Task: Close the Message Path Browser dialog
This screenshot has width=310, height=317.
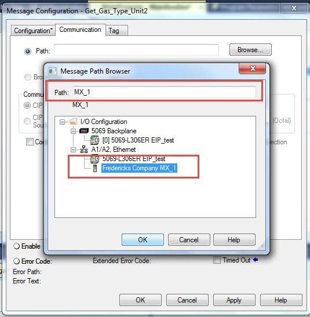Action: pyautogui.click(x=253, y=68)
